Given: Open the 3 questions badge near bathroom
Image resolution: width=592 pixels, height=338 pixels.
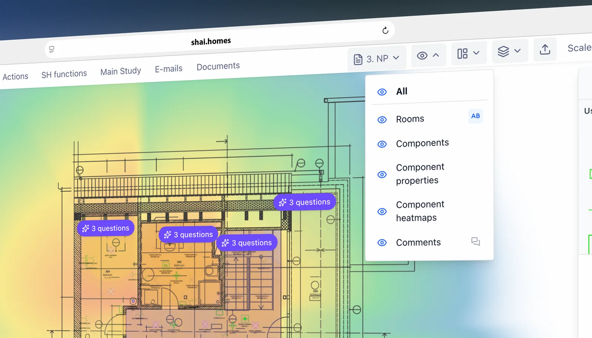Looking at the screenshot, I should pos(188,234).
